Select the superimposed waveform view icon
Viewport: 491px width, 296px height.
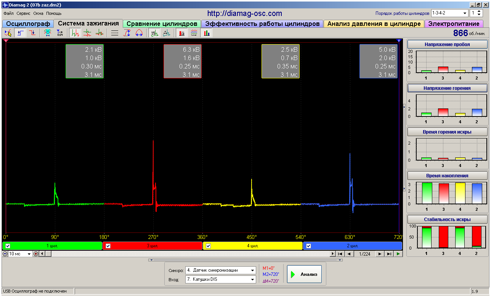pyautogui.click(x=99, y=33)
